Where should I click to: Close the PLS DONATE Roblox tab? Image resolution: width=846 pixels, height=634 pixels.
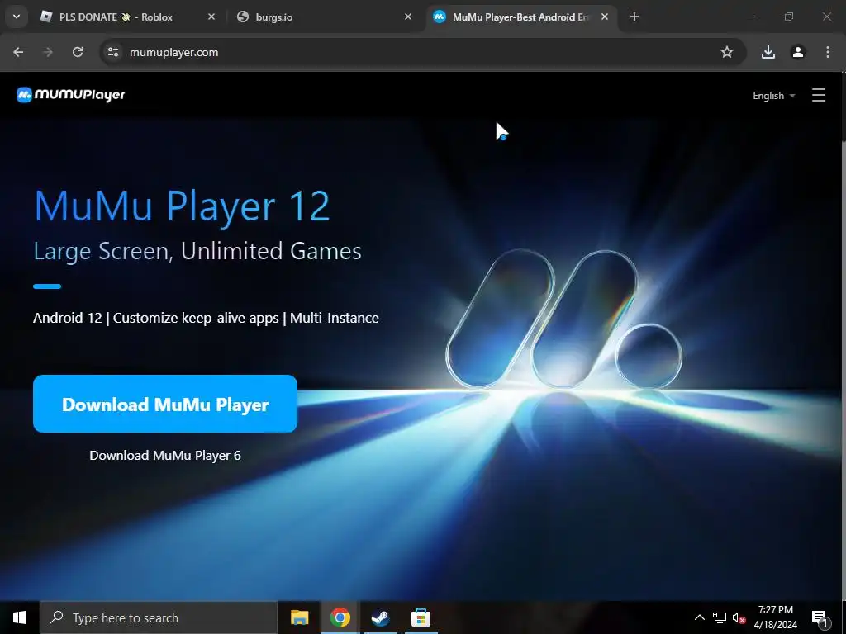pos(211,17)
